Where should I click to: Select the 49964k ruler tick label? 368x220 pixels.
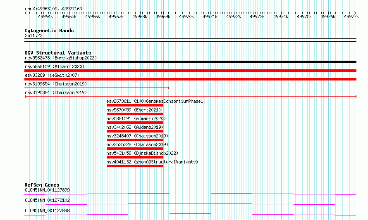tap(45, 17)
